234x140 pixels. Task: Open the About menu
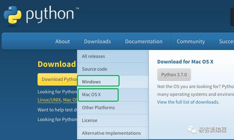click(62, 41)
